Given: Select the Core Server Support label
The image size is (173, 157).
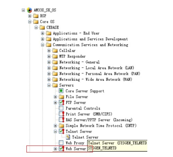Looking at the screenshot, I should (85, 91).
